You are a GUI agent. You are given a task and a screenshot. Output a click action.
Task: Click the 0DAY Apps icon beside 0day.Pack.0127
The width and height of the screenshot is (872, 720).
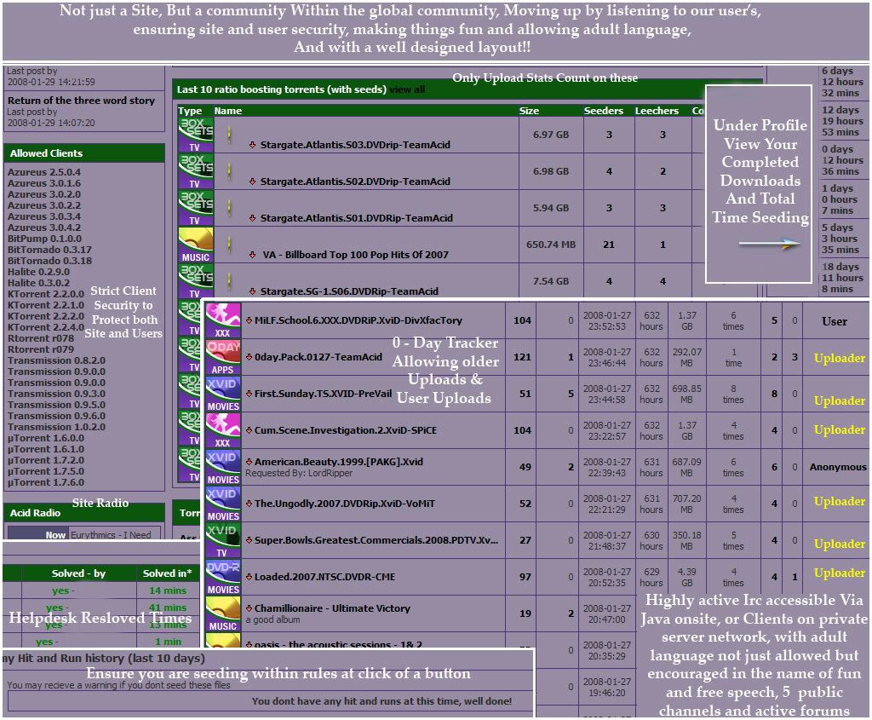[223, 357]
